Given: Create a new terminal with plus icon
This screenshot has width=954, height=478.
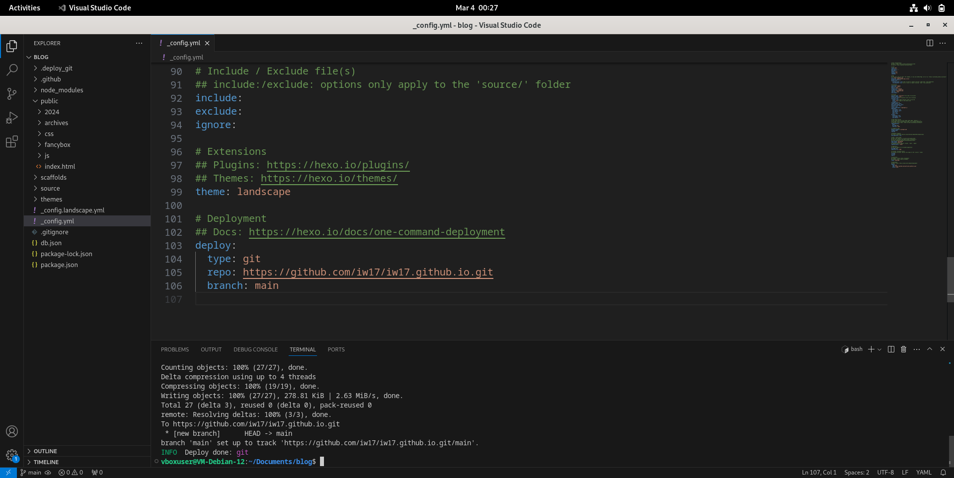Looking at the screenshot, I should click(871, 349).
